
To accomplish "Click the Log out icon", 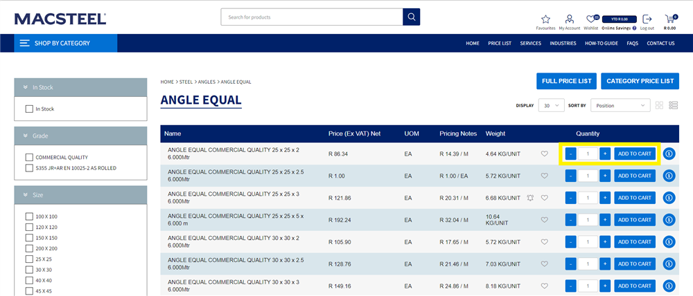I will [x=647, y=19].
